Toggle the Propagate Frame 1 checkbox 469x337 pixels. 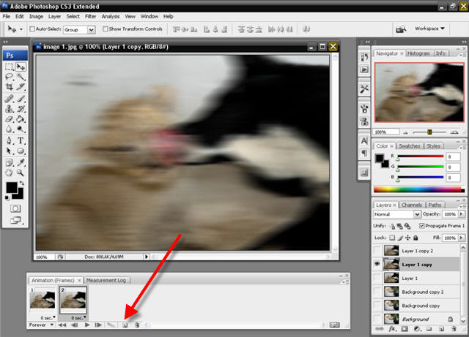point(422,226)
